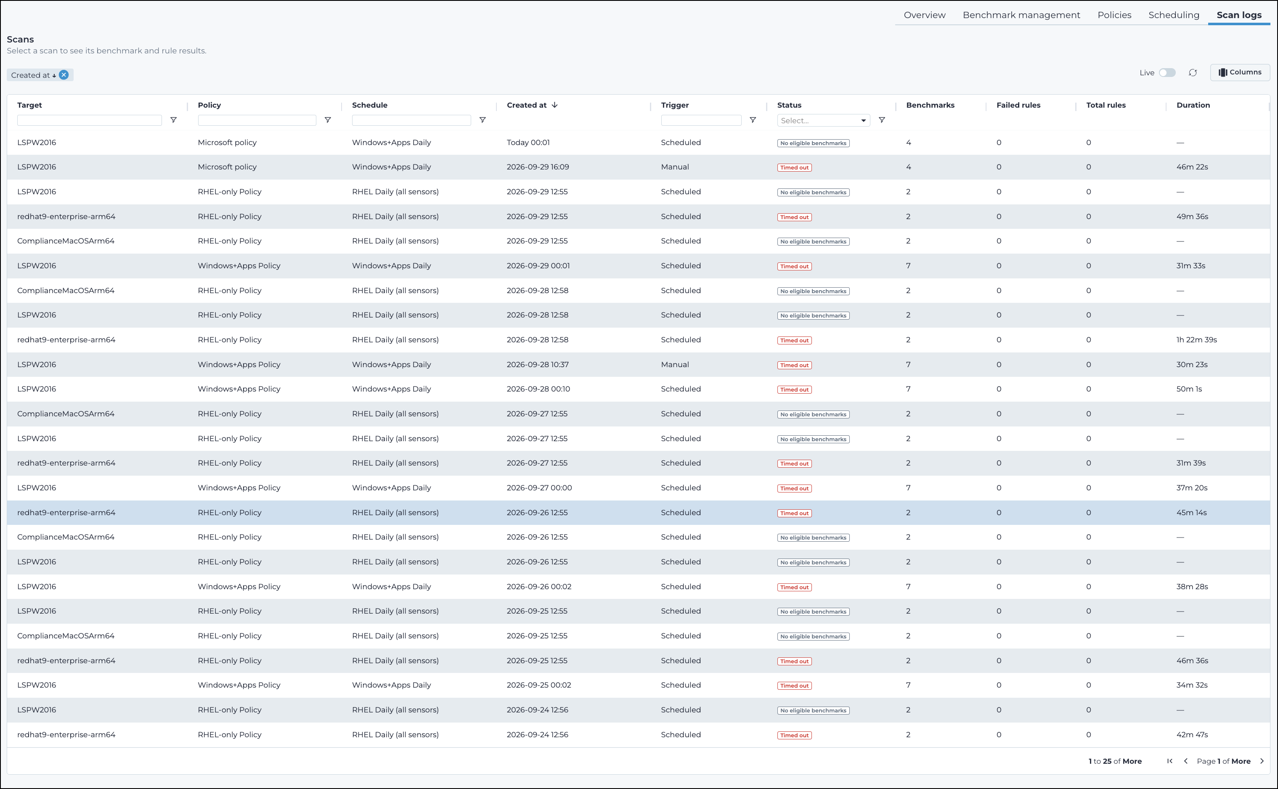Image resolution: width=1278 pixels, height=789 pixels.
Task: Sort by Duration column header
Action: pyautogui.click(x=1193, y=105)
